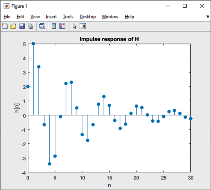Screen dimensions: 211x190
Task: Enable the Edit Plot arrow tool
Action: 74,27
